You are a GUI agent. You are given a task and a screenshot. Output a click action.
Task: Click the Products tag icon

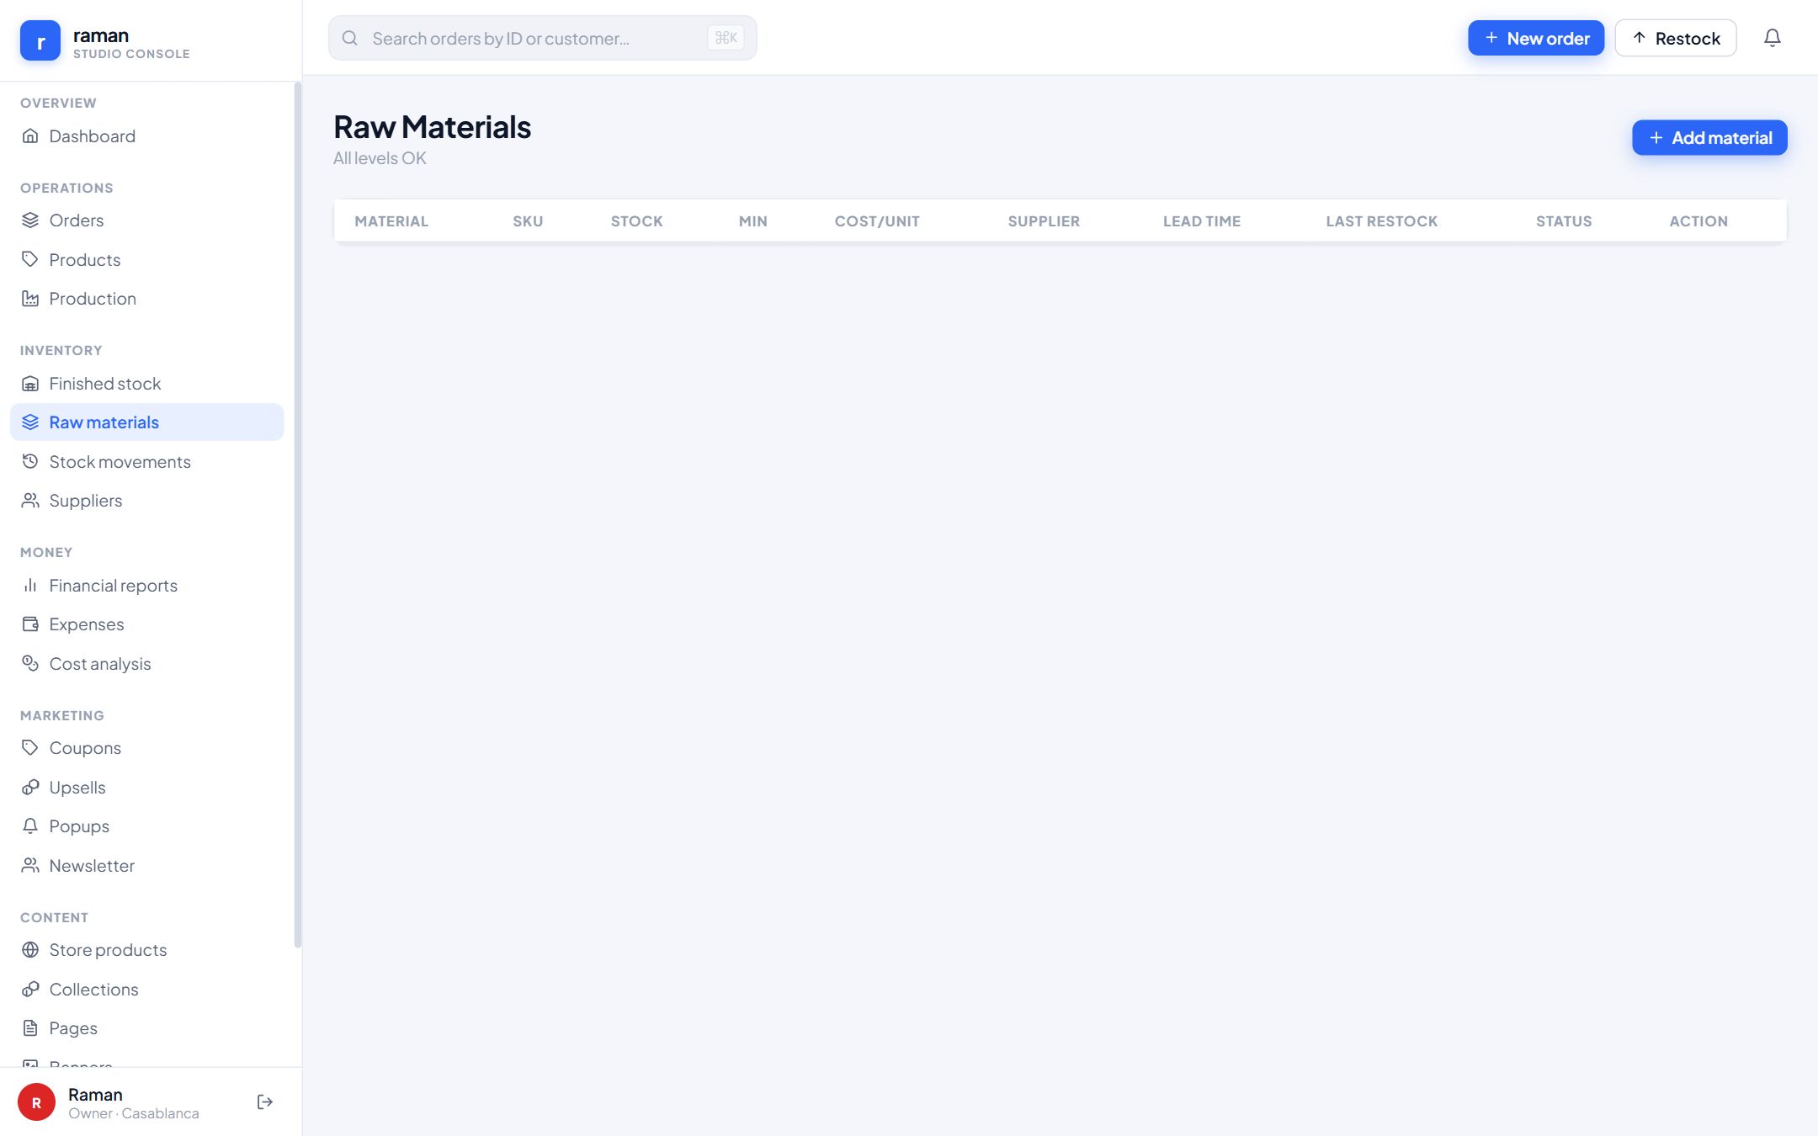[30, 259]
